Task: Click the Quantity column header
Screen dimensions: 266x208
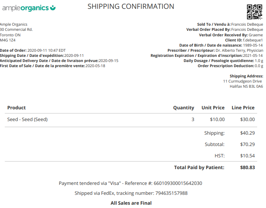Action: pos(183,108)
